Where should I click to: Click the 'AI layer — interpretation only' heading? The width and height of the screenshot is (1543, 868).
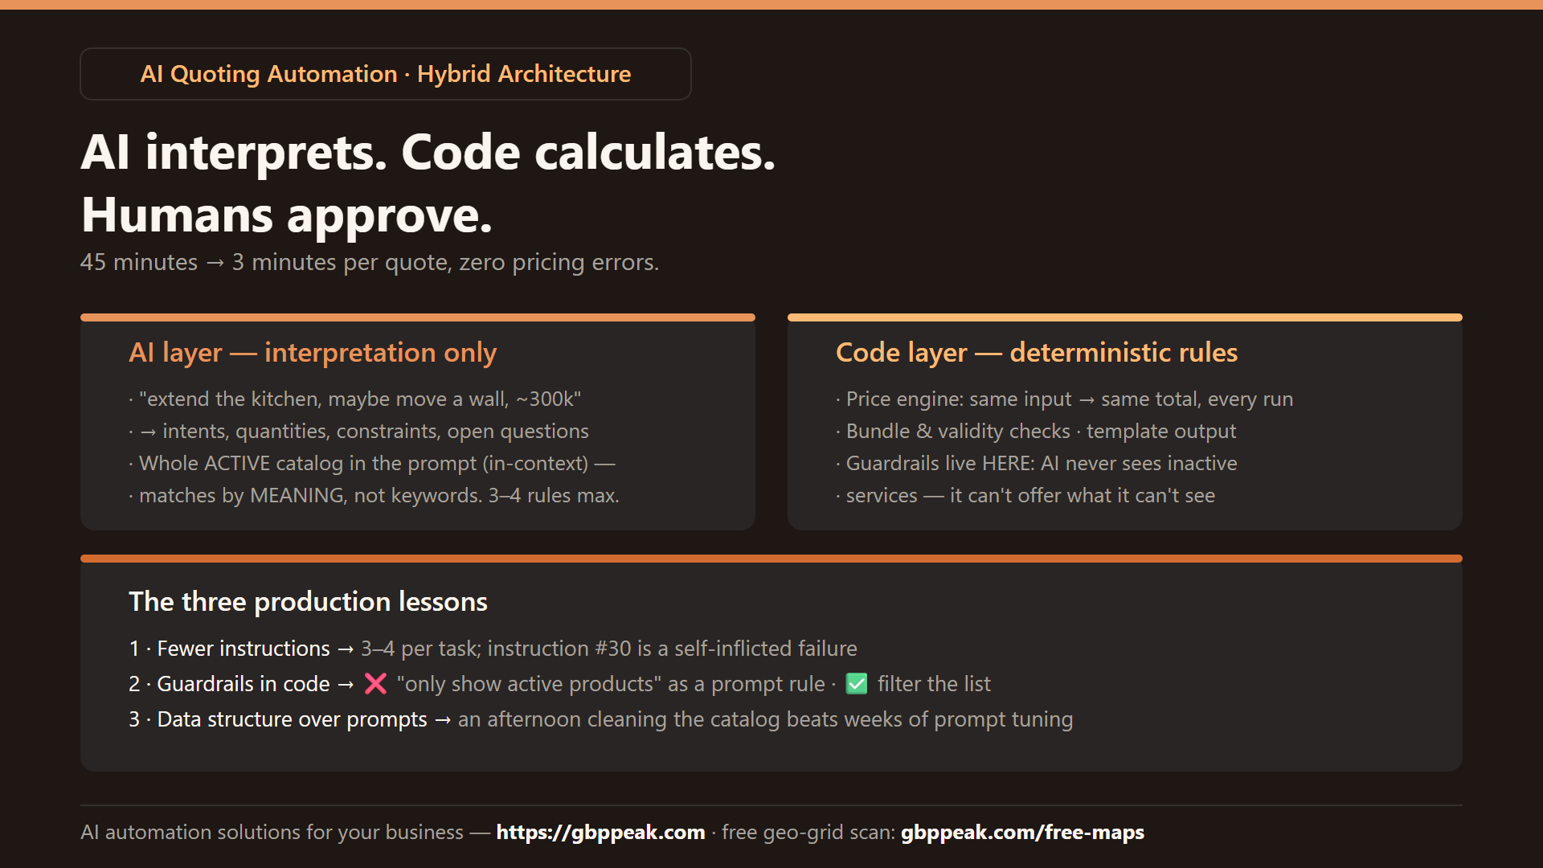(x=313, y=352)
